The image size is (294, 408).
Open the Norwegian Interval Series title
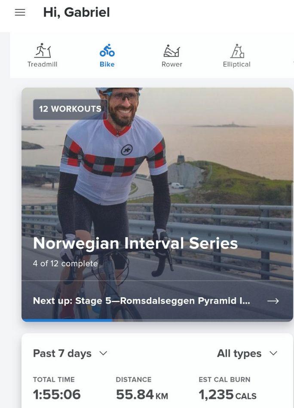[135, 243]
